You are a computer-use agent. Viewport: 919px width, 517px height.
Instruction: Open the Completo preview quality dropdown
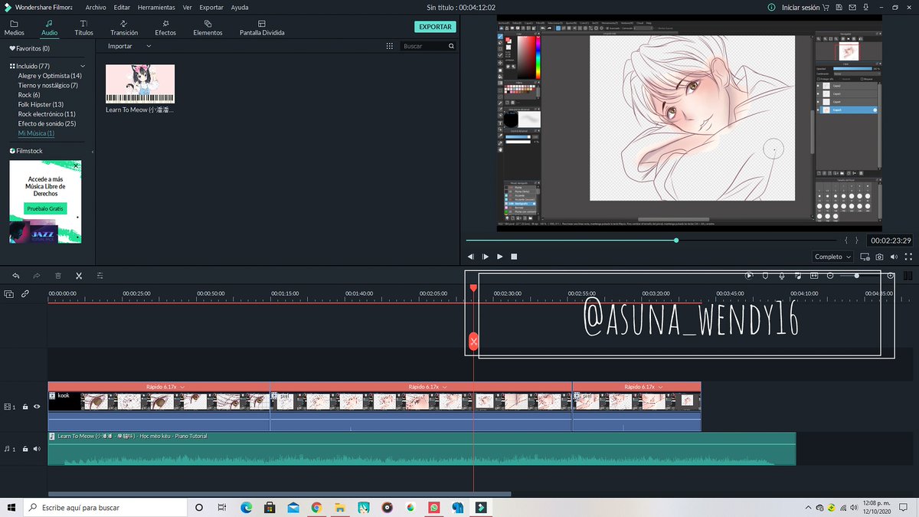coord(833,257)
